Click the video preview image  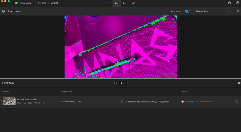(x=121, y=47)
